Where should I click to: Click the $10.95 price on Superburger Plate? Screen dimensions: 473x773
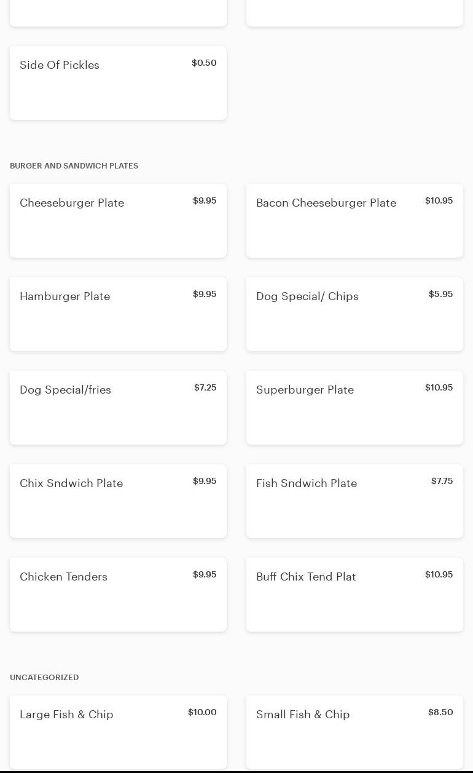tap(439, 387)
